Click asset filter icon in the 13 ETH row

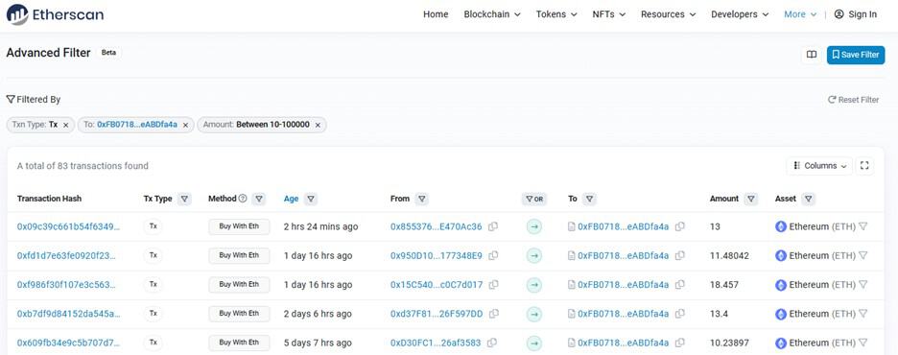tap(863, 226)
